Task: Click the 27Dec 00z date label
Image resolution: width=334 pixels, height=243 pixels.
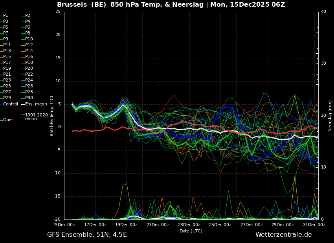Action: click(x=251, y=225)
